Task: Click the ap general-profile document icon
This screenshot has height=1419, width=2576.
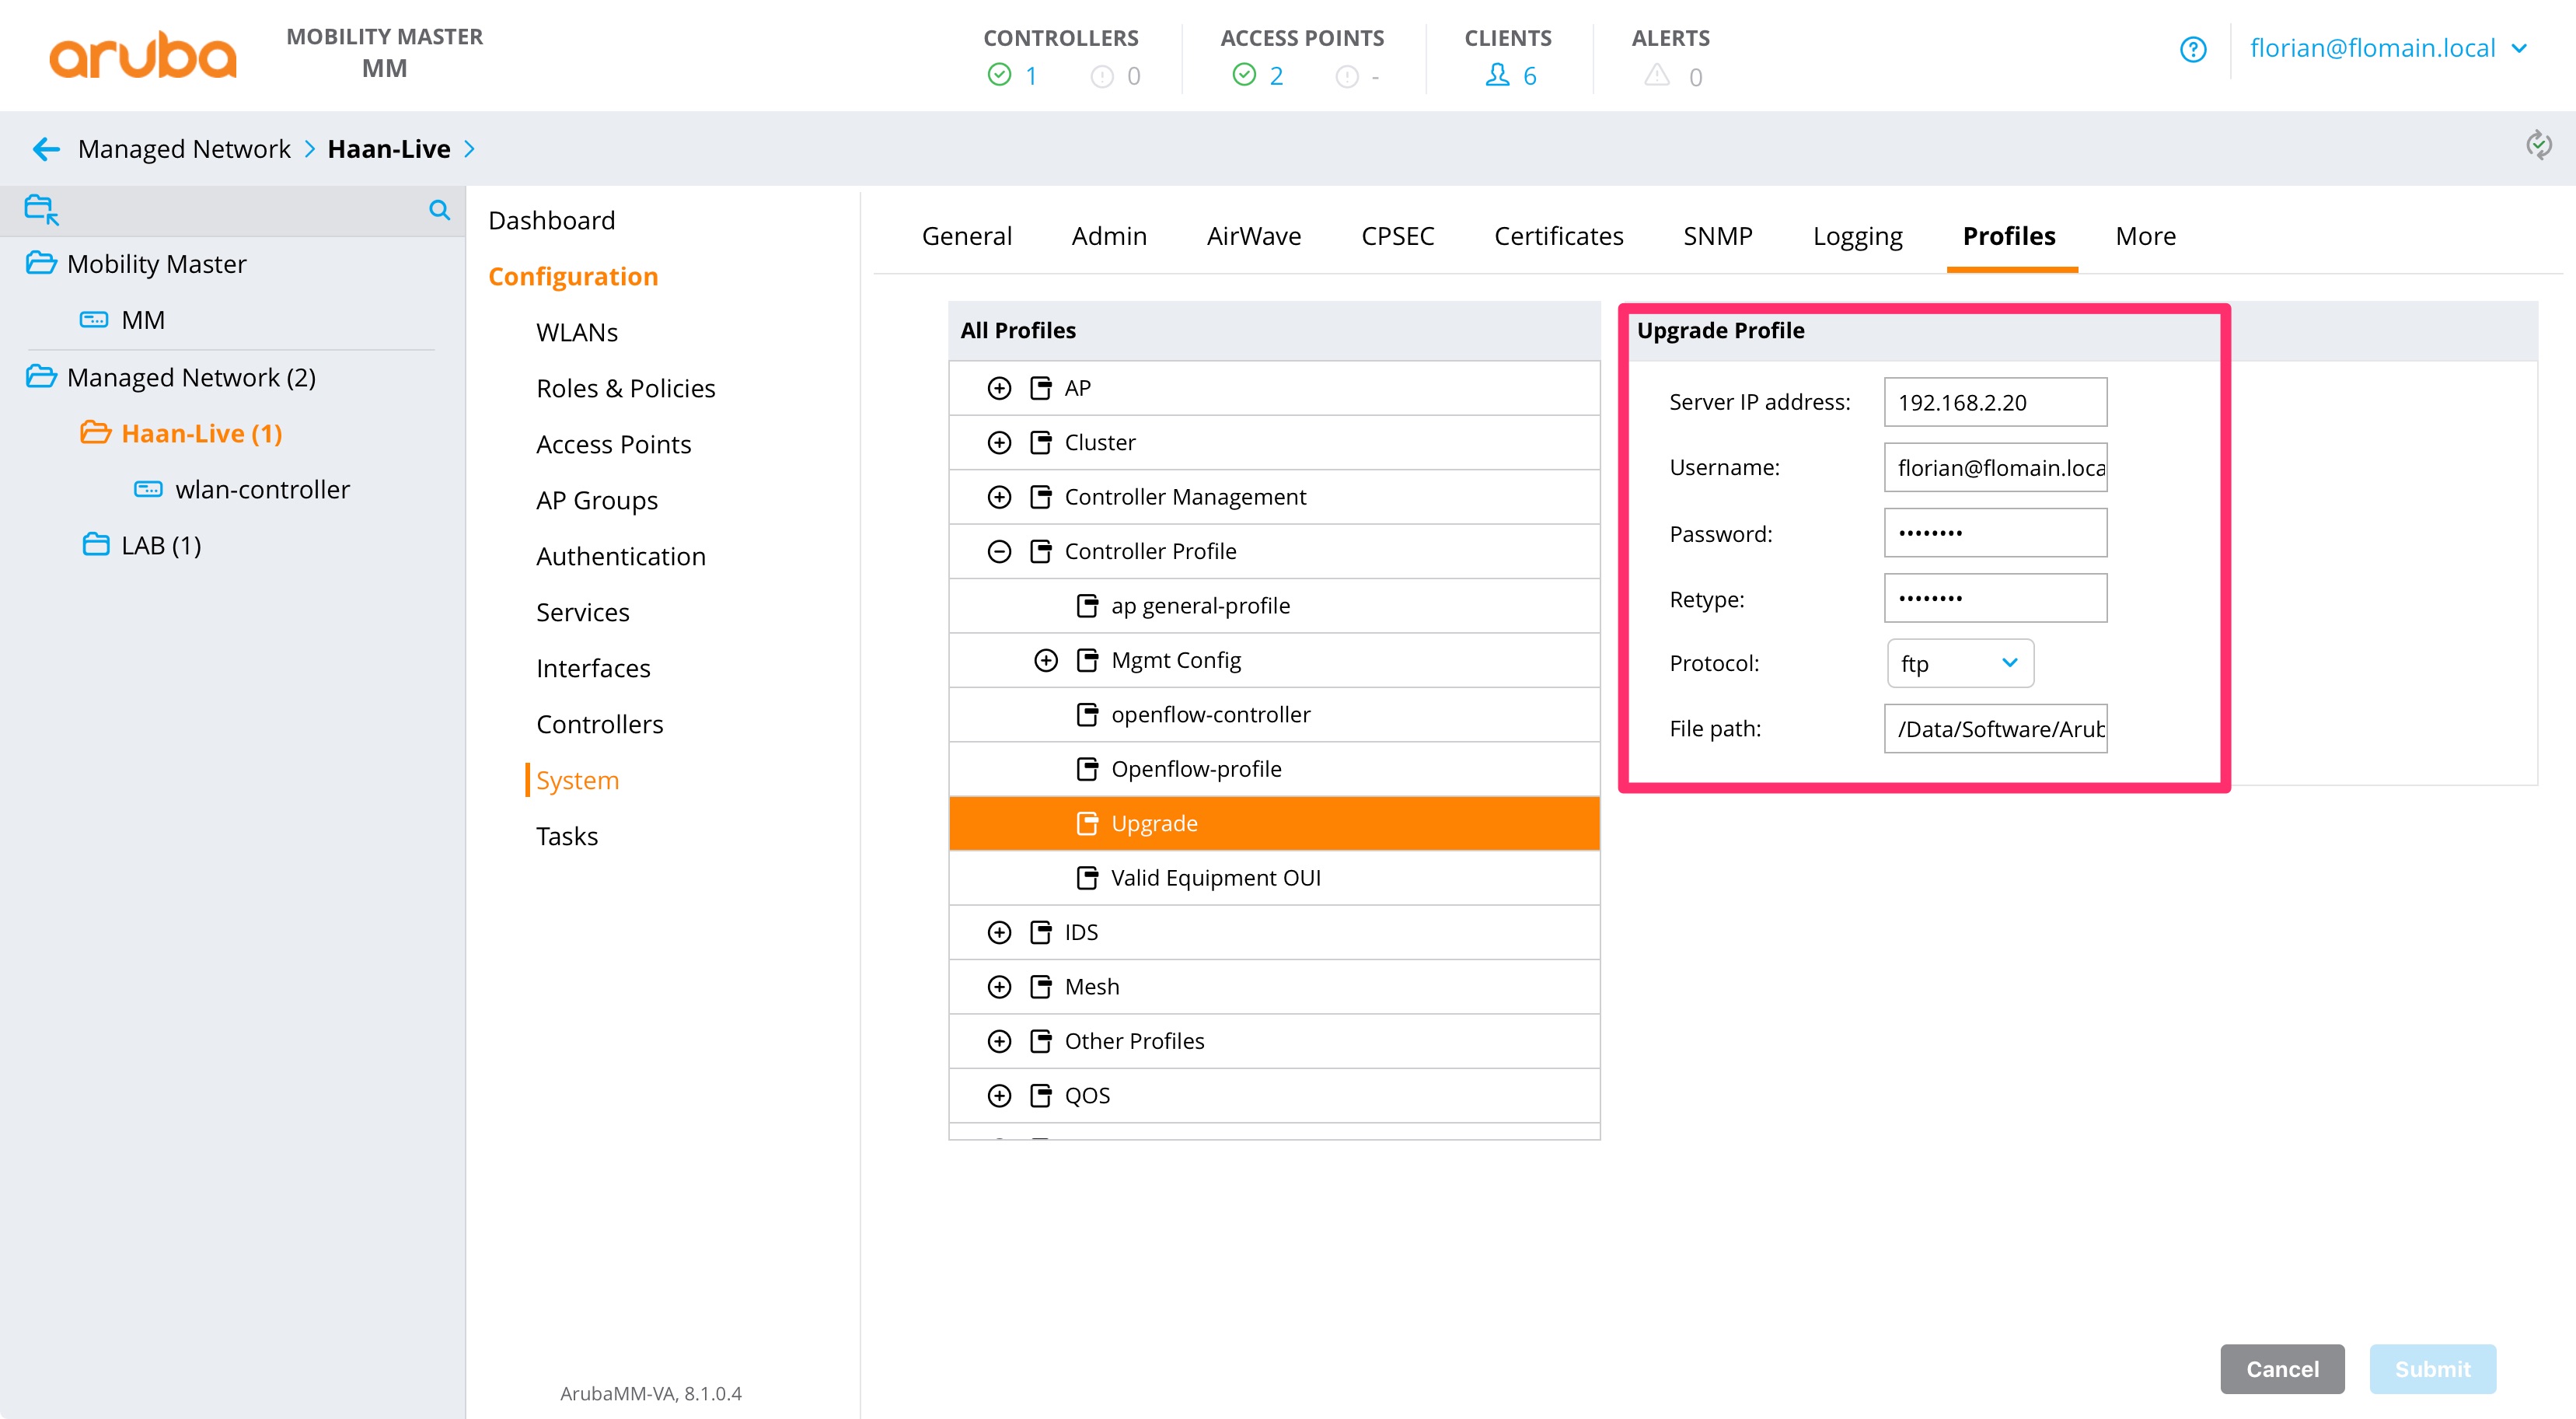Action: coord(1087,605)
